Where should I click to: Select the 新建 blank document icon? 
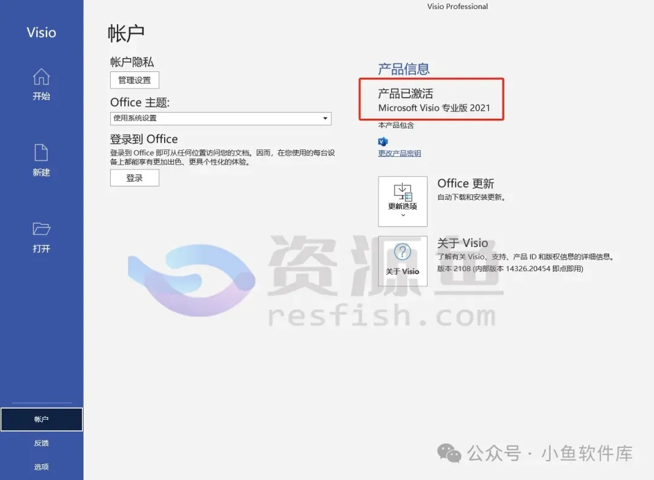coord(41,153)
